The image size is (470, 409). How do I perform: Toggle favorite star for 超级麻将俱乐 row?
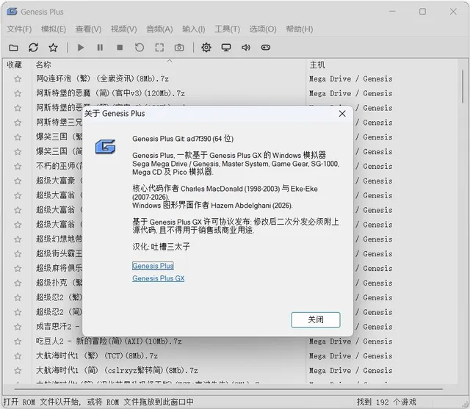(x=18, y=269)
